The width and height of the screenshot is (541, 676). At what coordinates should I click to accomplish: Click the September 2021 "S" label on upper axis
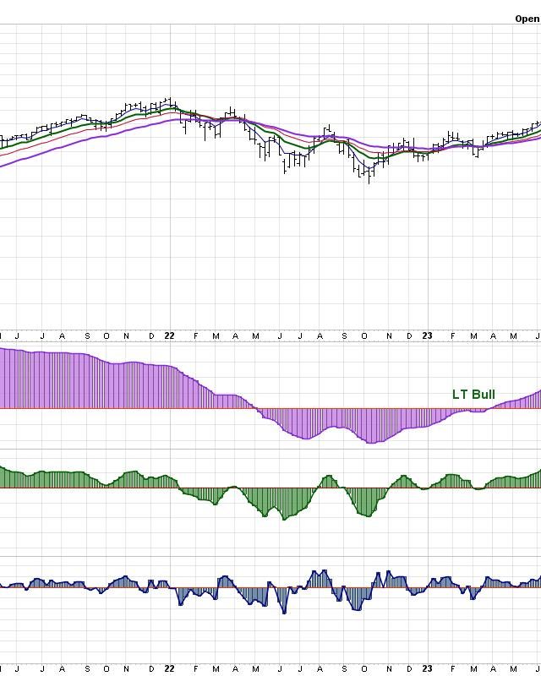[x=87, y=335]
